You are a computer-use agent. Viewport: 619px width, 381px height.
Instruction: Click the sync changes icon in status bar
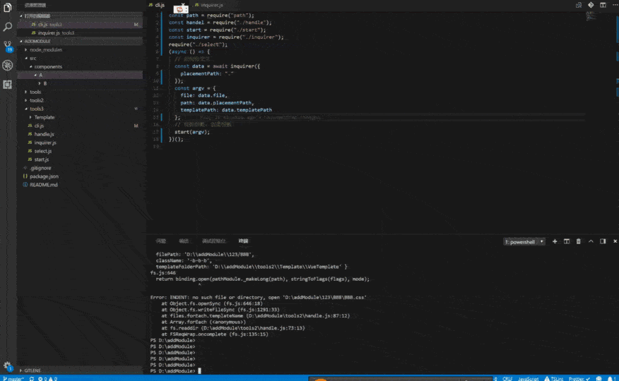32,379
